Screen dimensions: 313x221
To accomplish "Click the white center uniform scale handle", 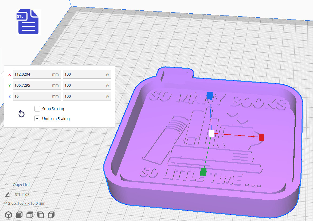I will [x=212, y=133].
